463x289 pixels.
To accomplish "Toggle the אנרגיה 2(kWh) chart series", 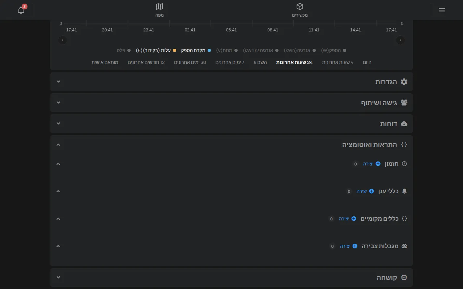I will pos(260,51).
